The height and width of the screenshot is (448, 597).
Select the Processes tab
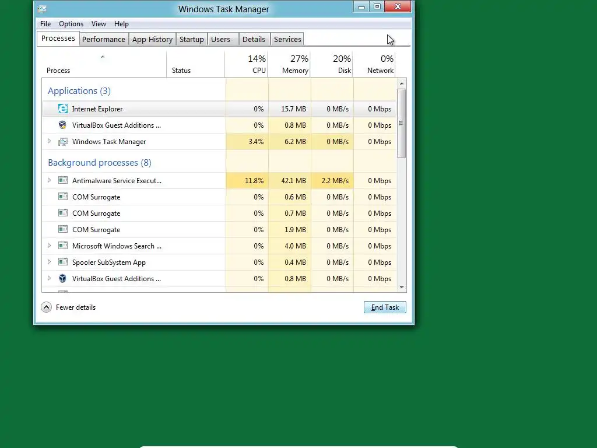(x=58, y=38)
